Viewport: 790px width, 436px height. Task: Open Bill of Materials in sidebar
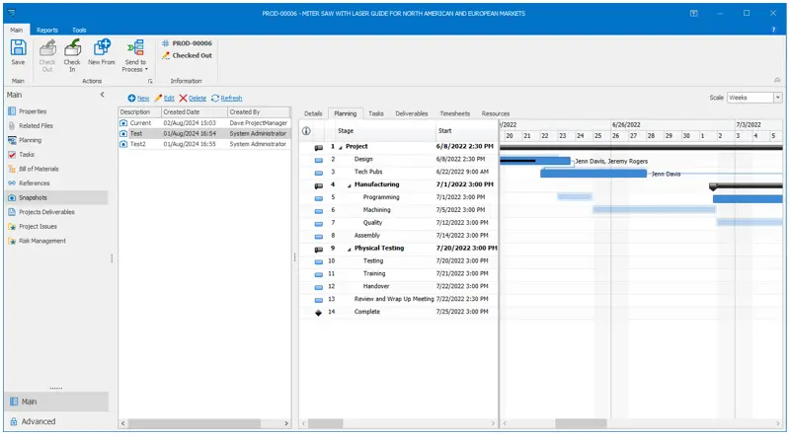pyautogui.click(x=44, y=169)
